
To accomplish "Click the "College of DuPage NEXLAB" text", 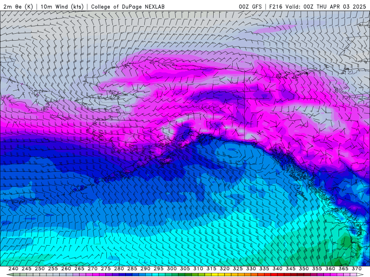I will point(128,6).
